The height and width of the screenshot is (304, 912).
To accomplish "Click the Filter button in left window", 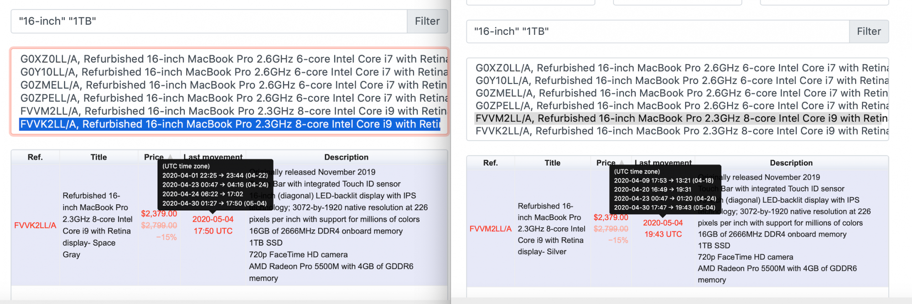I will (x=427, y=21).
